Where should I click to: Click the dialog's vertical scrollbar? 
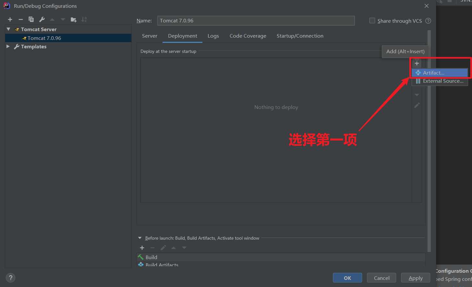point(429,141)
